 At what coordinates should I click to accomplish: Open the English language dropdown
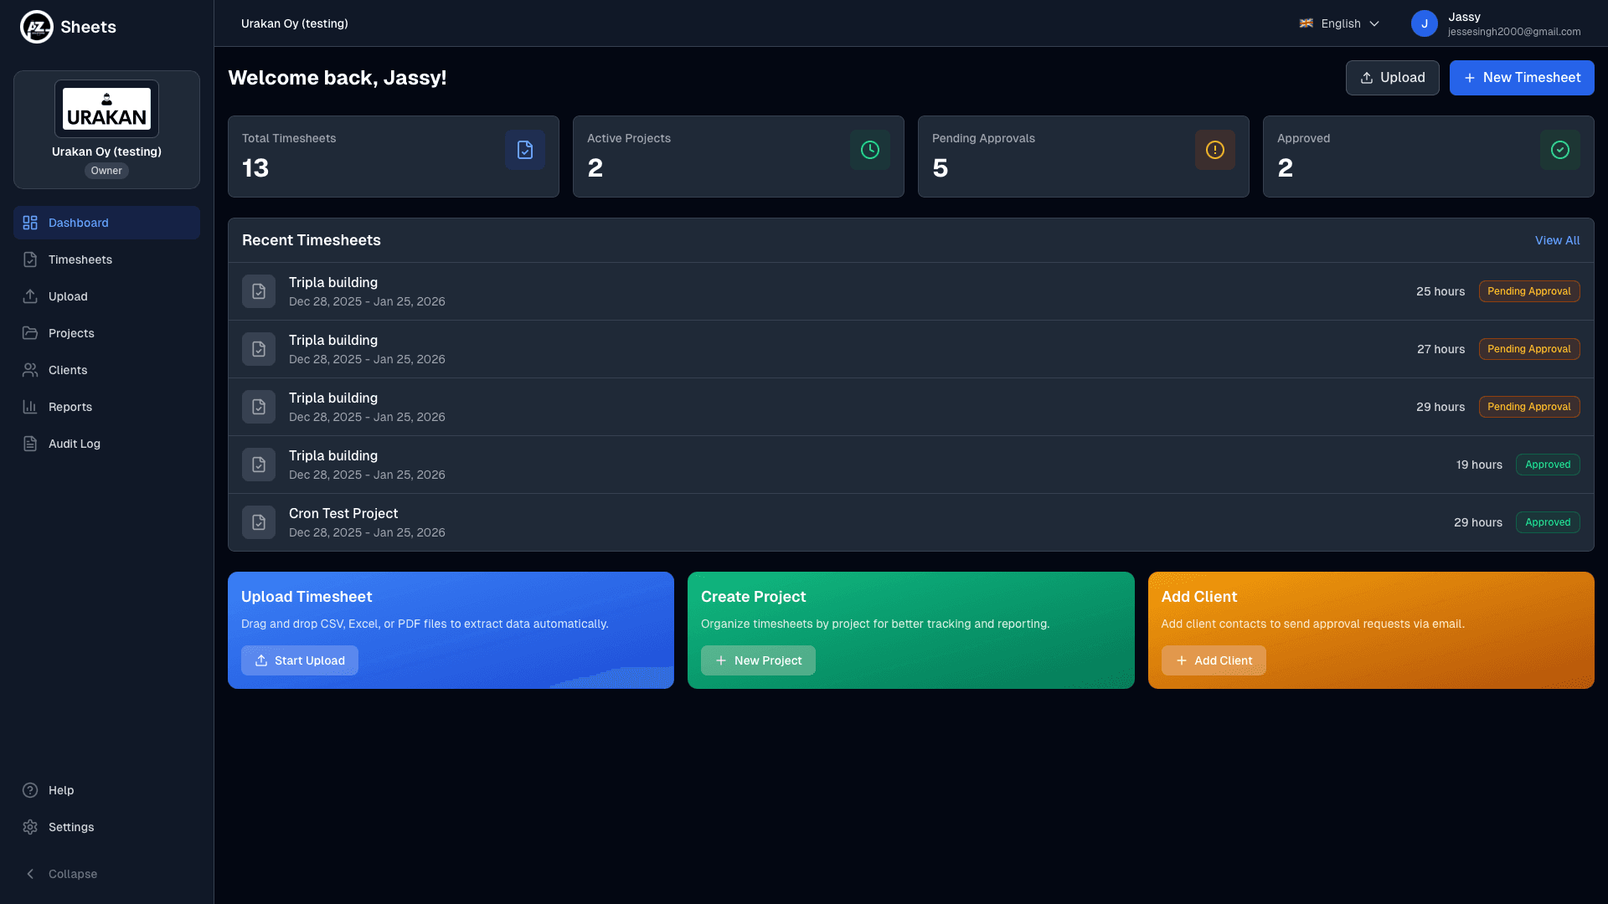click(x=1339, y=23)
